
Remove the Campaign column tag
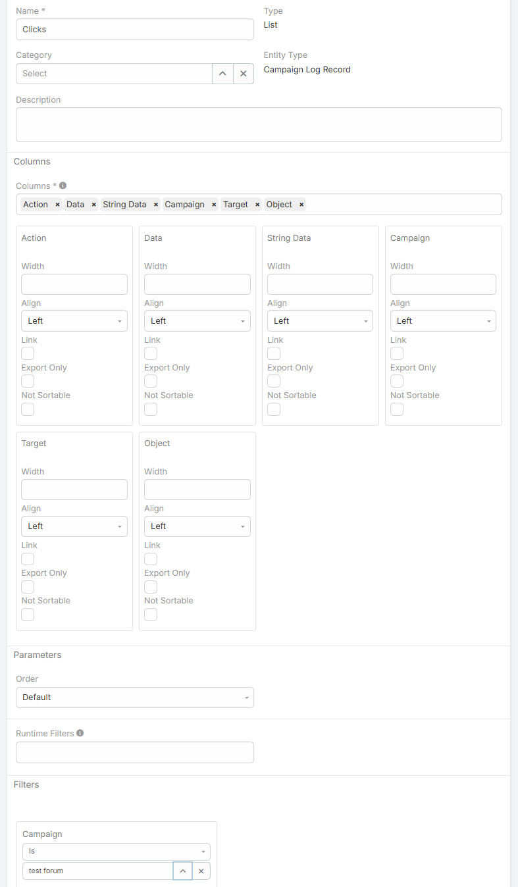214,205
